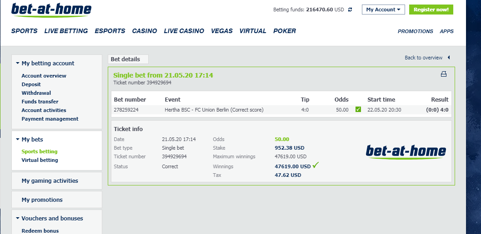Click ticket number 394929694 under the heading
Viewport: 481px width, 234px height.
pos(159,83)
